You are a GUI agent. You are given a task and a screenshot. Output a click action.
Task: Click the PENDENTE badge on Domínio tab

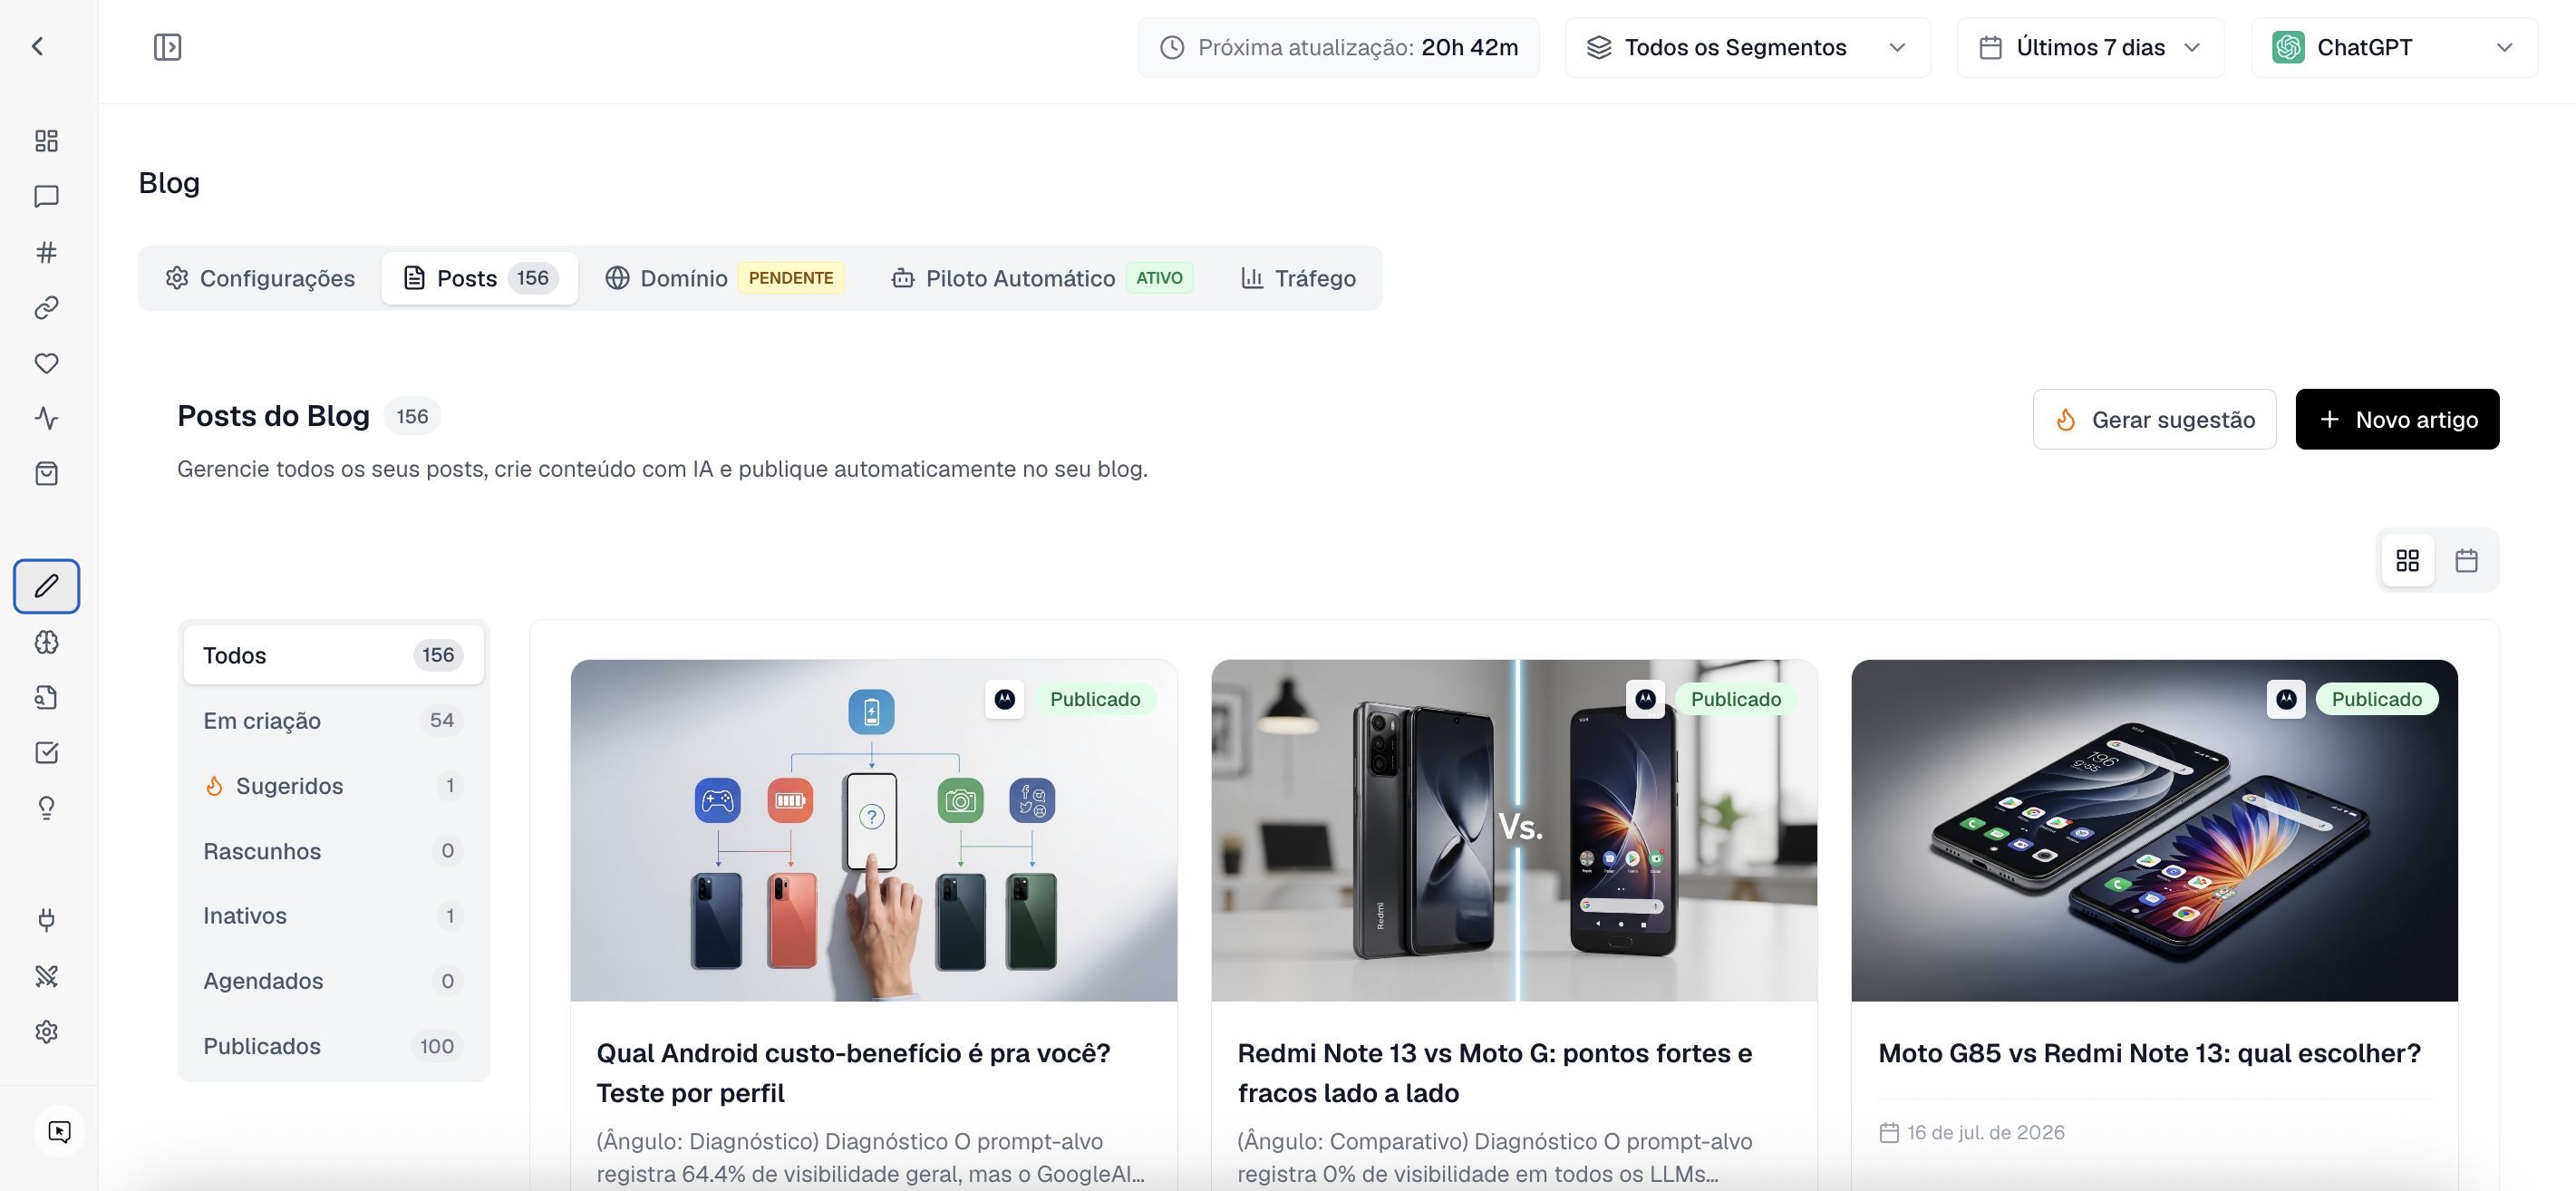(791, 278)
